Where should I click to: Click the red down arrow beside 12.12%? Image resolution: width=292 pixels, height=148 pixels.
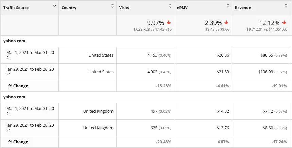pyautogui.click(x=284, y=23)
